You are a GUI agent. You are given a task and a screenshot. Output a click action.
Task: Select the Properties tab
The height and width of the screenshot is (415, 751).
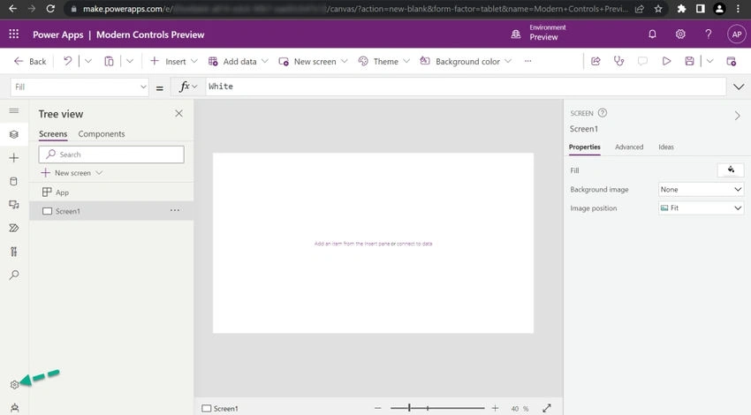point(584,147)
